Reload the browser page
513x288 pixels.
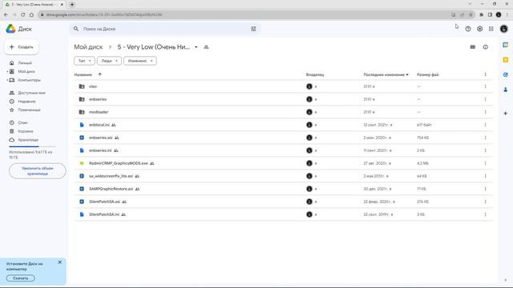point(23,14)
